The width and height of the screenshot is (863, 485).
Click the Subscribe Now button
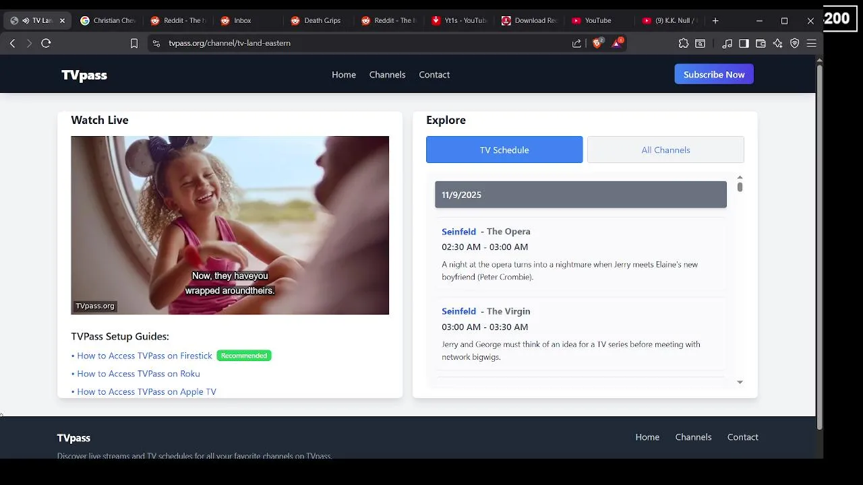(714, 74)
